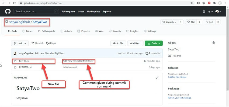This screenshot has width=229, height=107.
Task: Click Create a new release link
Action: tap(177, 77)
